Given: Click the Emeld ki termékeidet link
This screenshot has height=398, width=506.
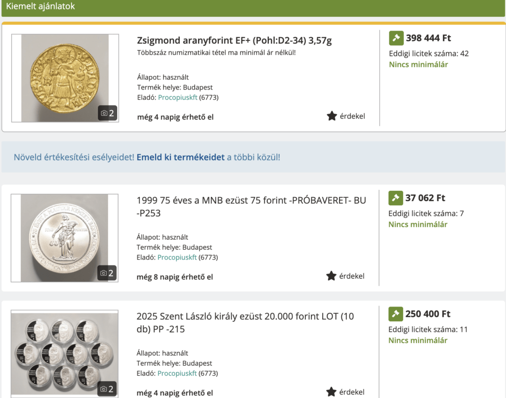Looking at the screenshot, I should click(x=180, y=157).
